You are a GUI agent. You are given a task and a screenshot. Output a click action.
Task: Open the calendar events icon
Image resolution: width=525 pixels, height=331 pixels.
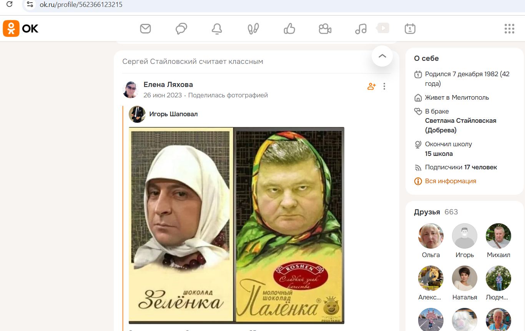coord(410,28)
